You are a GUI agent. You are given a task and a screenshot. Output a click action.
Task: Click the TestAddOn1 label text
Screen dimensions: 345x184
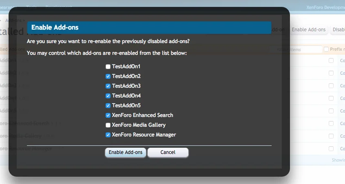126,67
